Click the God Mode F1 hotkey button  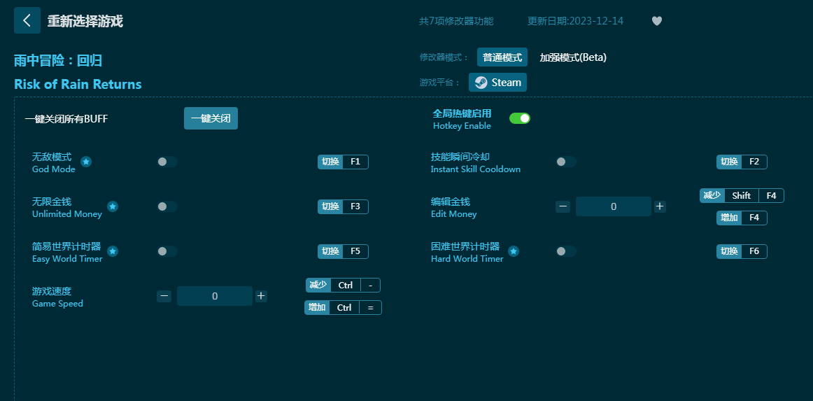click(344, 162)
